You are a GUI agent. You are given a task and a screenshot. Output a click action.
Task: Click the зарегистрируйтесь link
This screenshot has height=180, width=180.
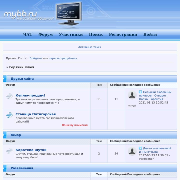[x=63, y=58]
